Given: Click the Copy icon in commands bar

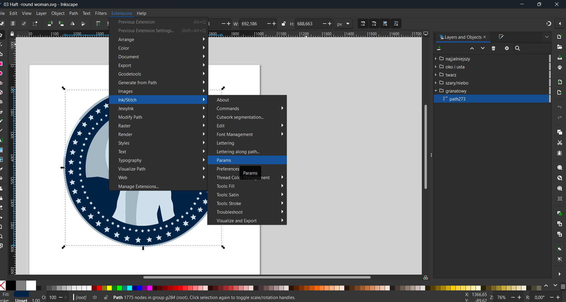Looking at the screenshot, I should coord(559,132).
